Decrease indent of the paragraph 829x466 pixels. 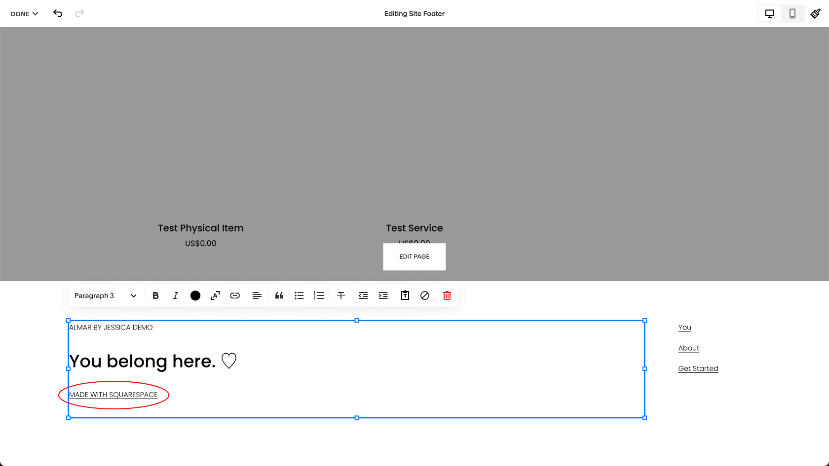click(x=363, y=296)
